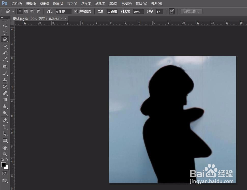Click the current tool preset lasso icon

point(8,11)
